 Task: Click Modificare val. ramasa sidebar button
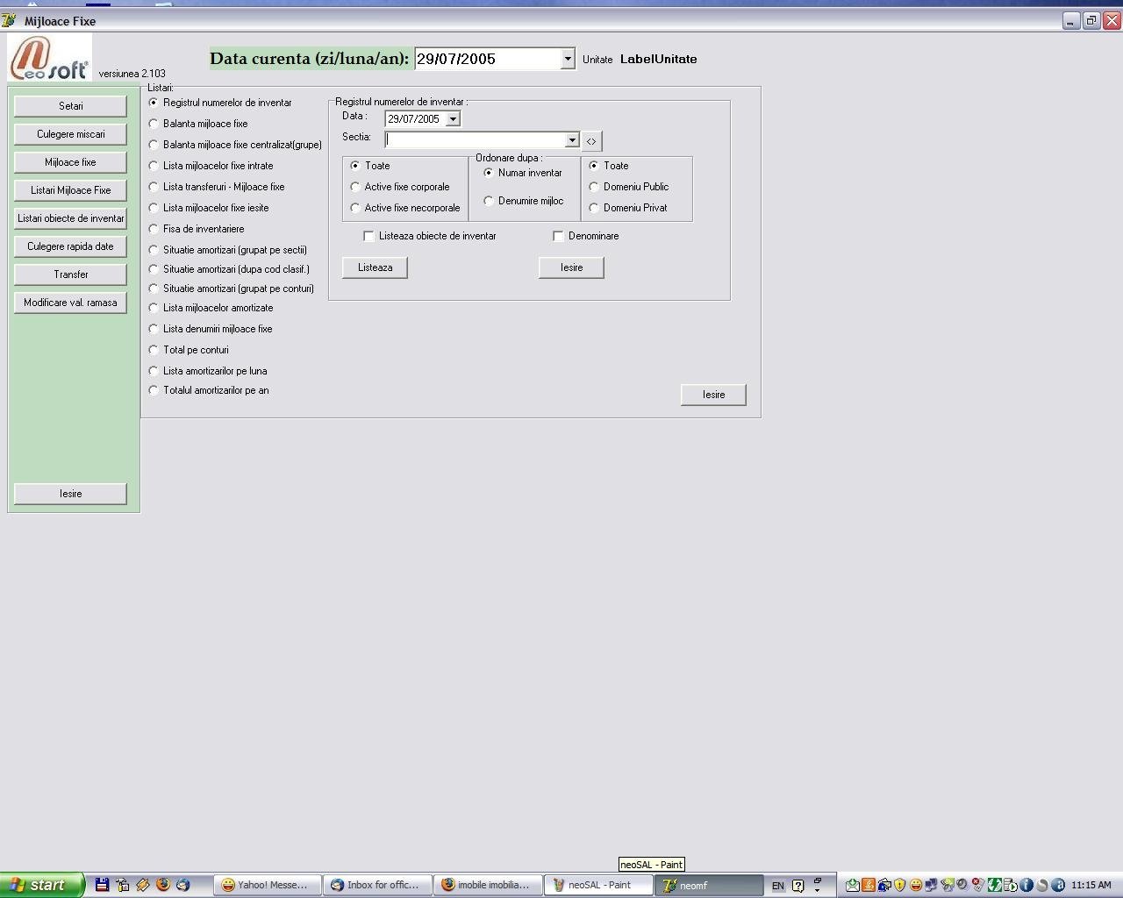click(70, 303)
